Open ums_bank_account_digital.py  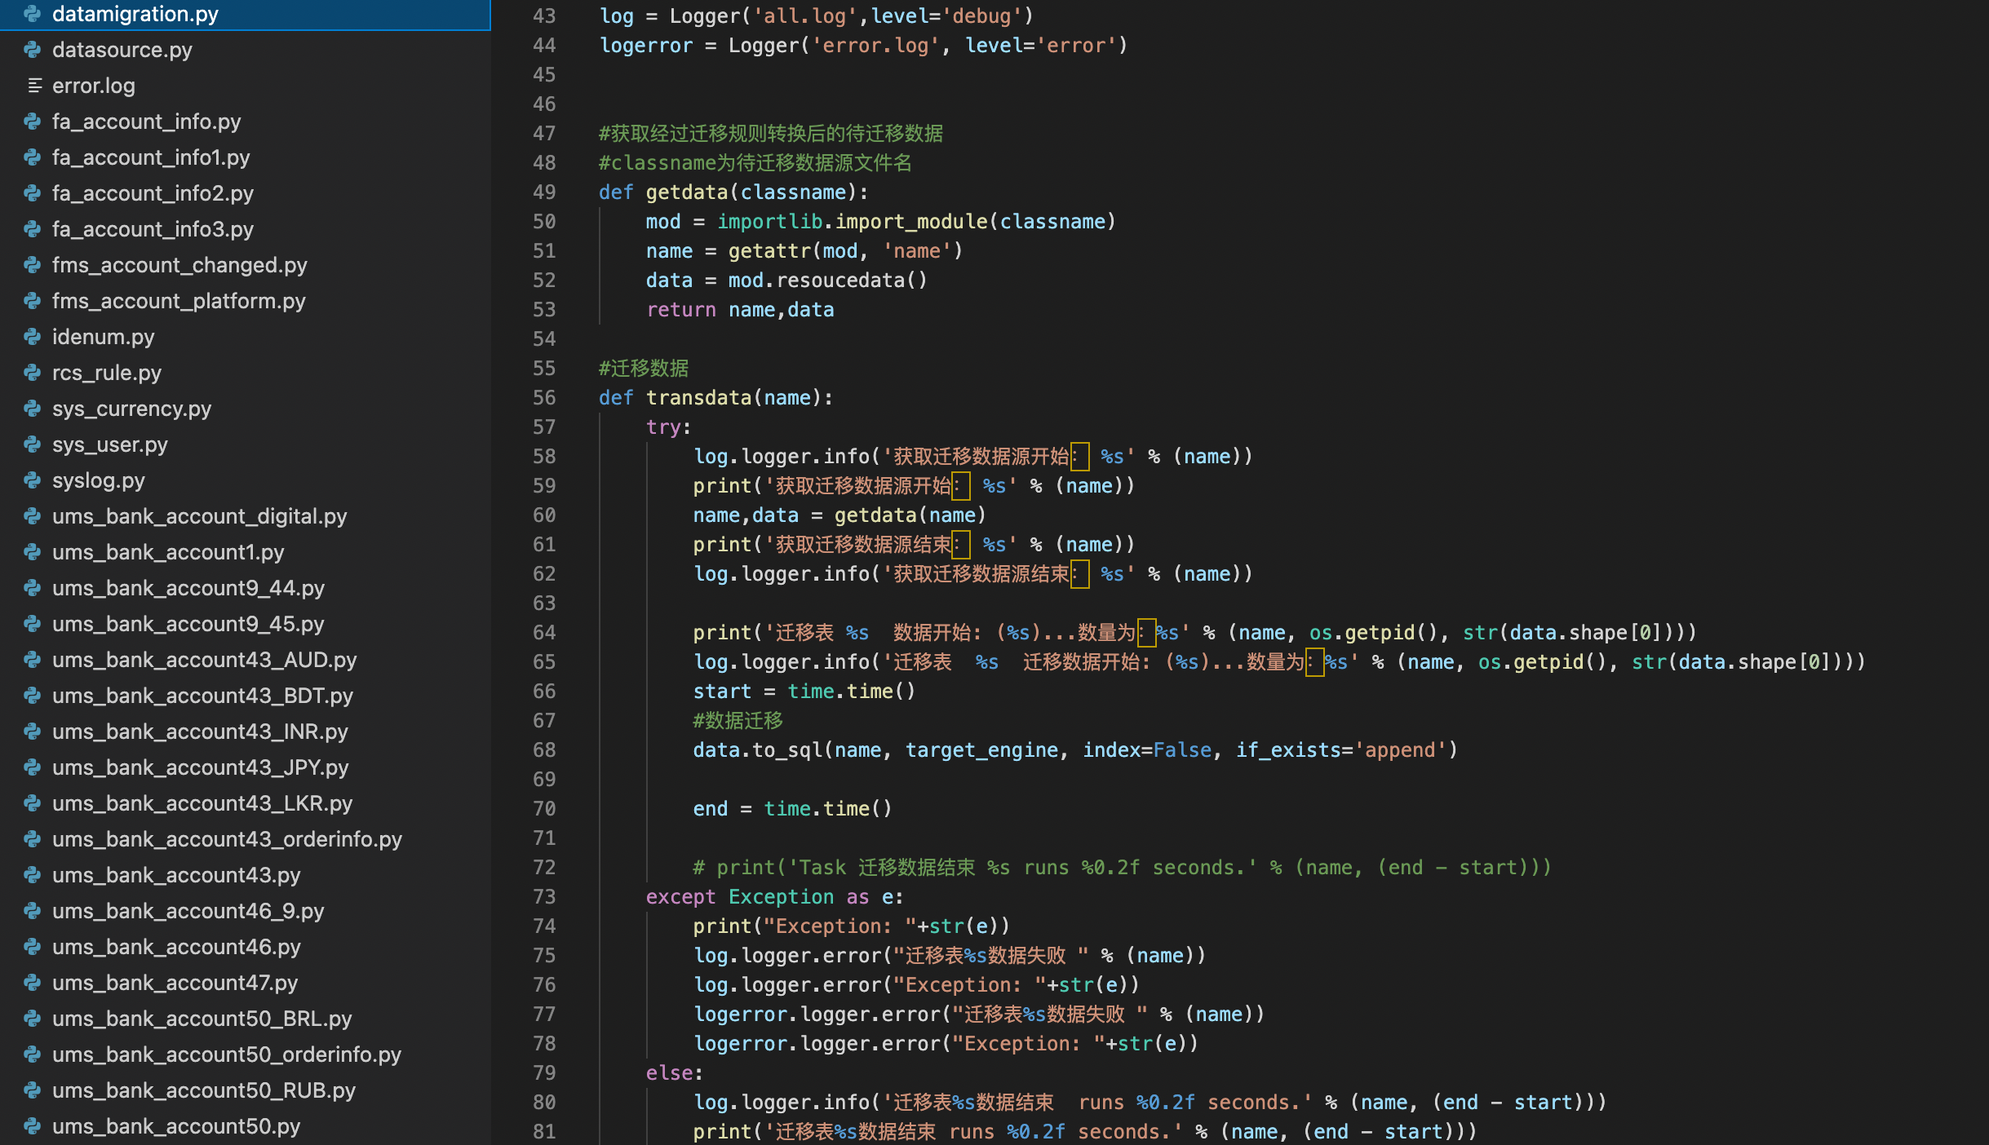(245, 516)
